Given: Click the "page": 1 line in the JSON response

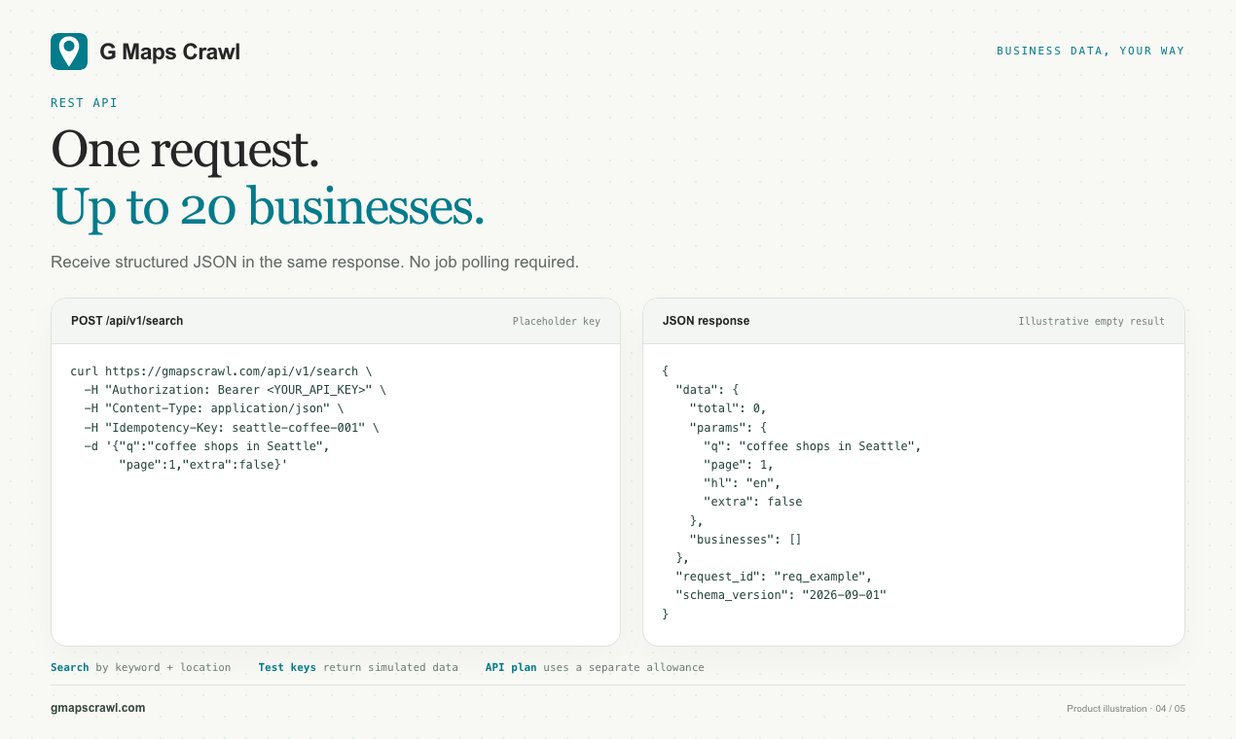Looking at the screenshot, I should (739, 465).
